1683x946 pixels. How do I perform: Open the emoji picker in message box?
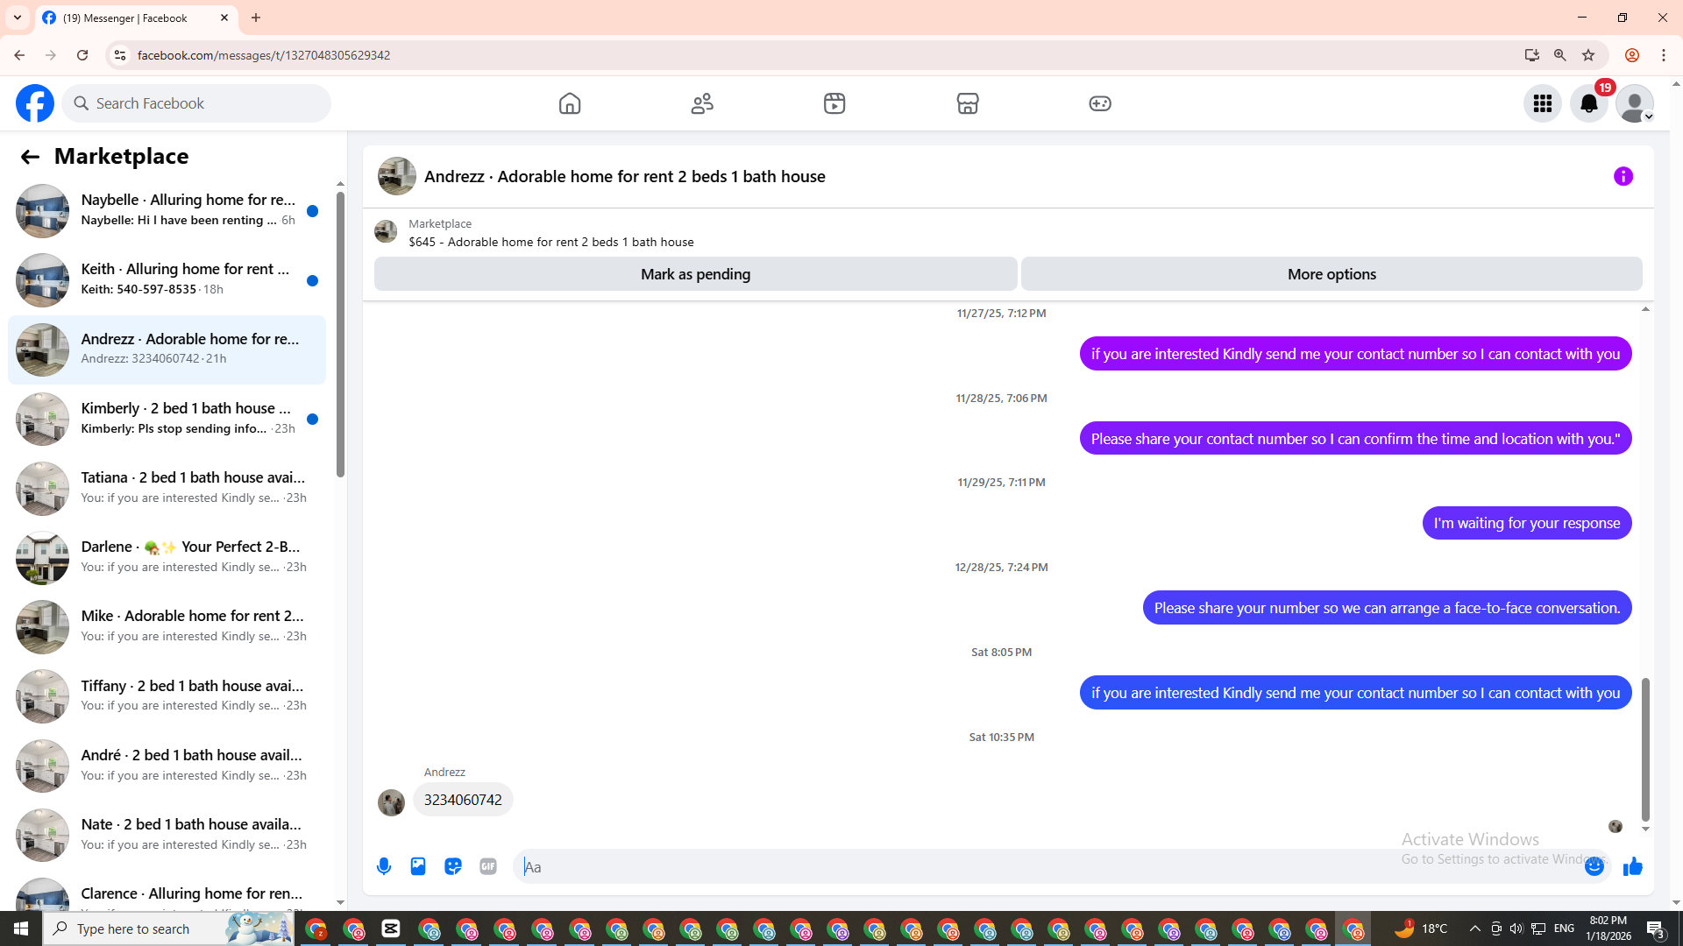(1594, 866)
